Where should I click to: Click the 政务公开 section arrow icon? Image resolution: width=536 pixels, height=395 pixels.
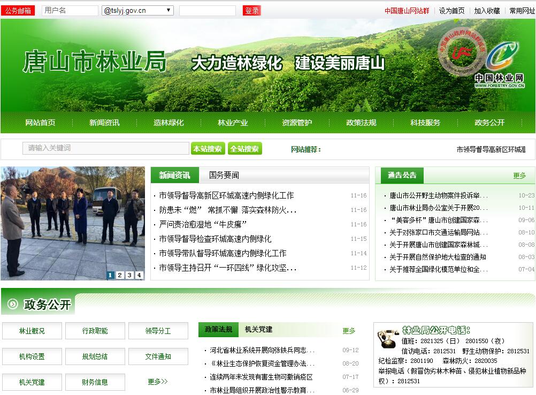(12, 305)
